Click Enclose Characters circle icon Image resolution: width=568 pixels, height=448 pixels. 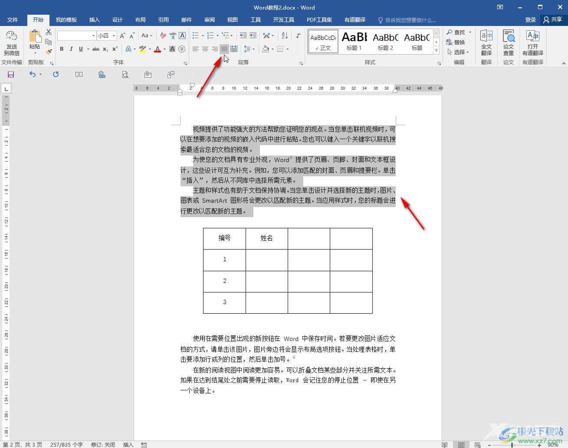(182, 49)
